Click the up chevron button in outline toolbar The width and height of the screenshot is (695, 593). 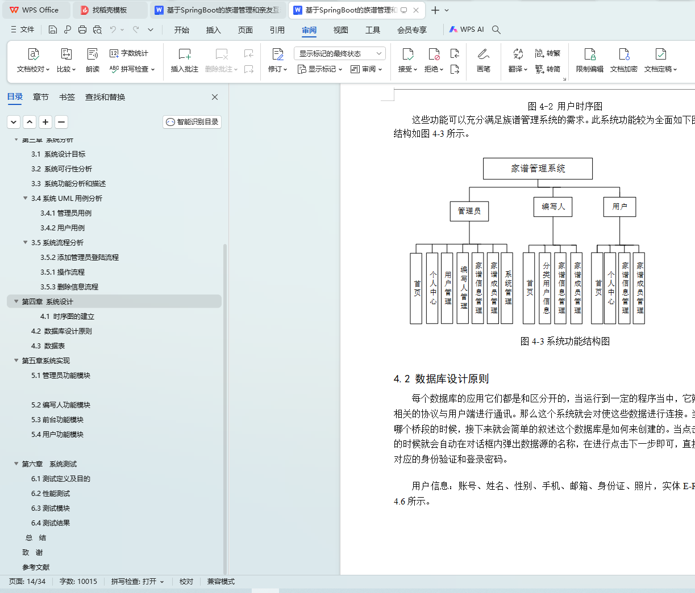click(30, 121)
